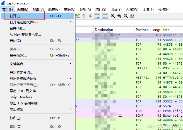The height and width of the screenshot is (130, 183).
Task: Select the TCP row 74 44878 → 80
Action: (129, 45)
